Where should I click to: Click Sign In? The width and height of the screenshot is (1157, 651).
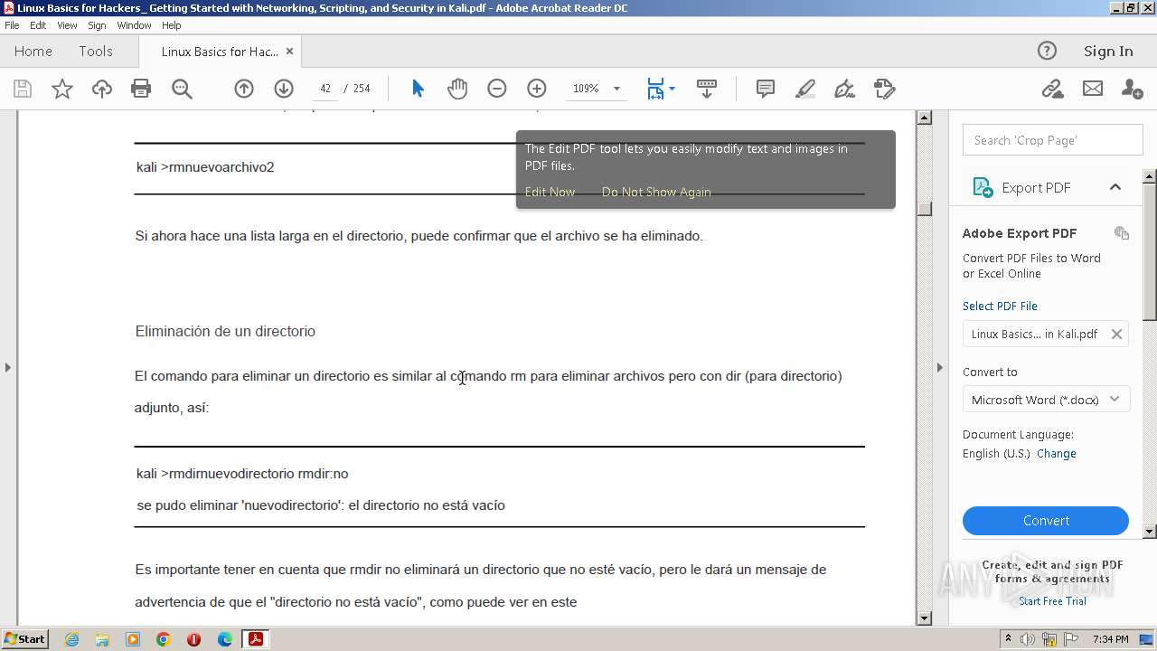[1108, 52]
